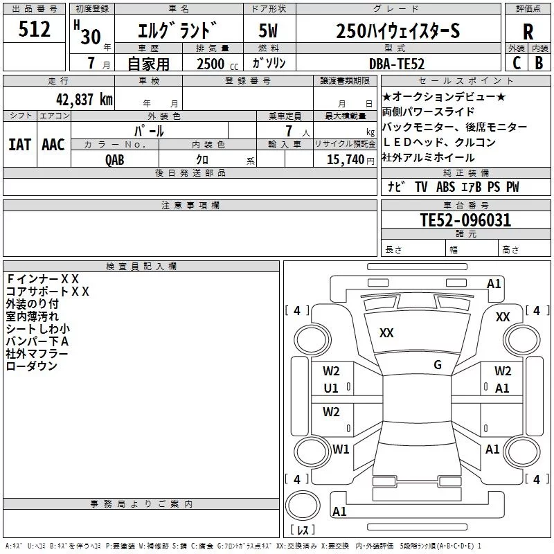Select the chassis number TE52-096031
Image resolution: width=554 pixels, height=554 pixels.
465,220
